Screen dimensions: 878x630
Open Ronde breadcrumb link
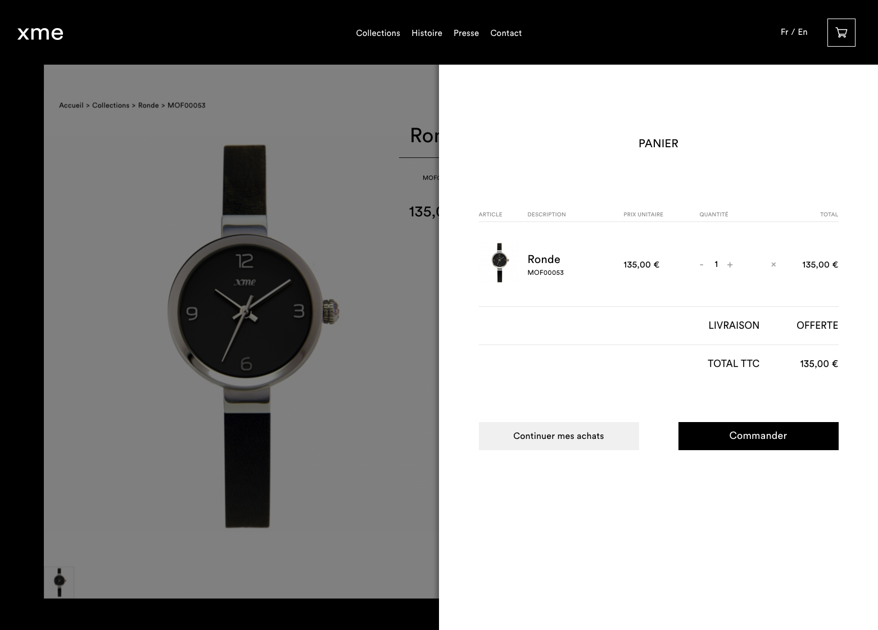click(148, 105)
